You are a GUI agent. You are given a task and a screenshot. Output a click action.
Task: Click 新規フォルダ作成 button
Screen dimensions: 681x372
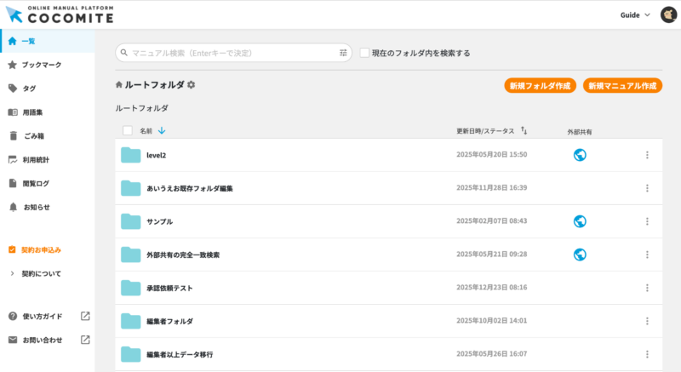[540, 86]
